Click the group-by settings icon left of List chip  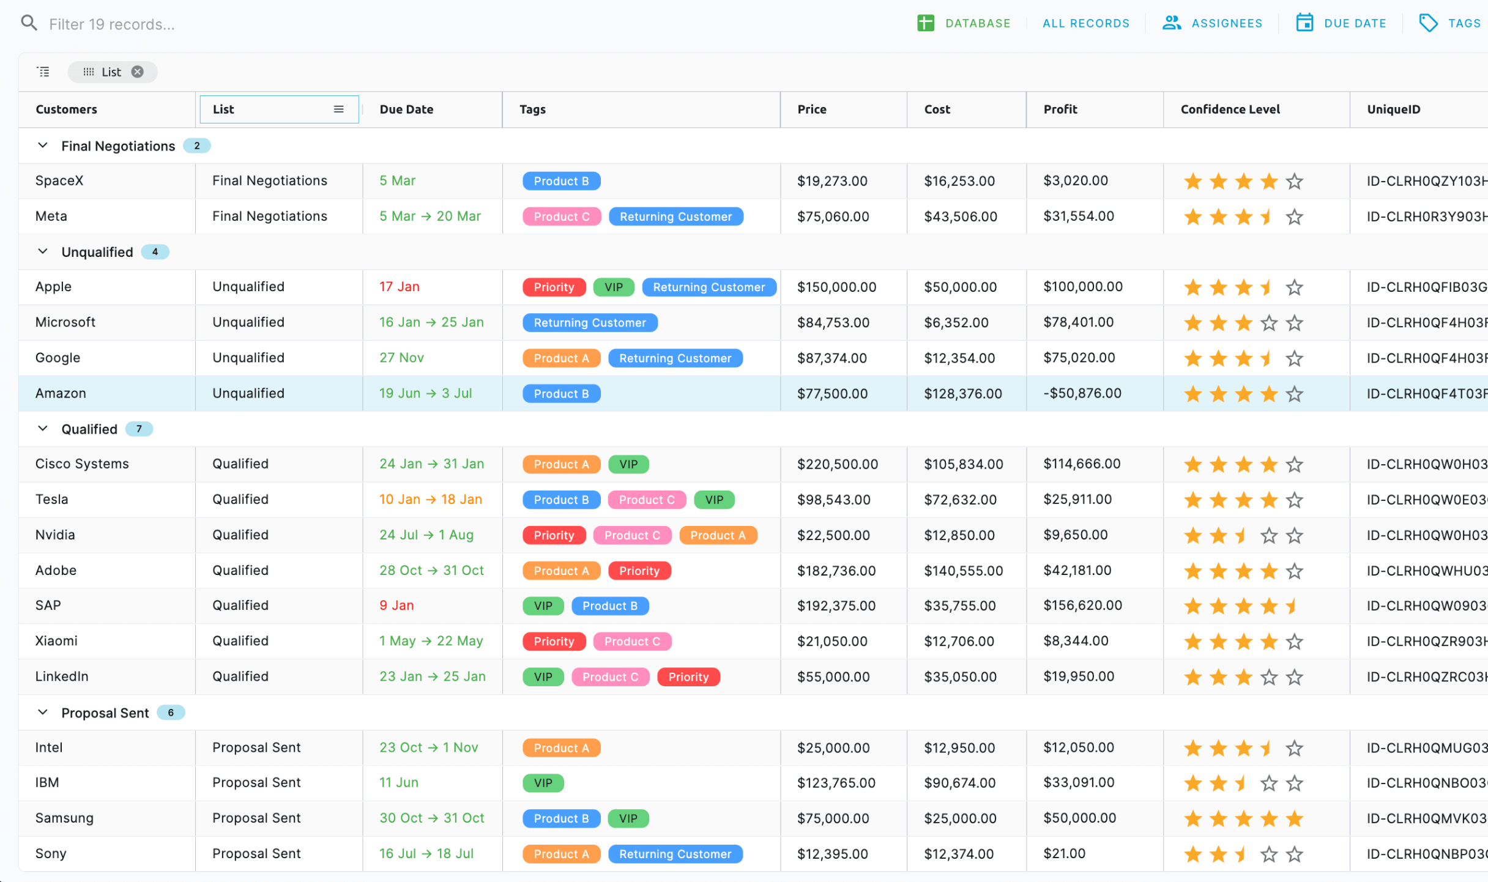point(43,71)
